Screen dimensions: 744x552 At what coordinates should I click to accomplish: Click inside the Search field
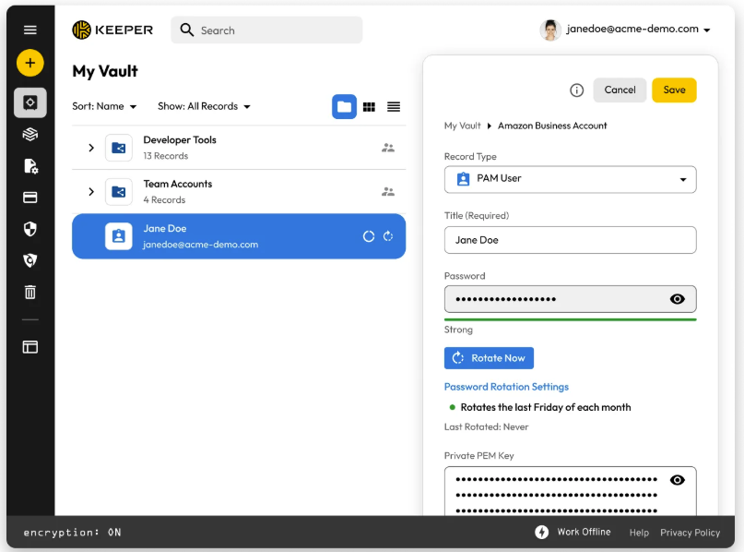[266, 30]
